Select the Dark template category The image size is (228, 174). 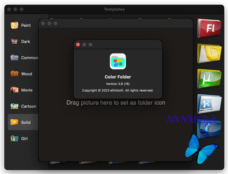click(23, 41)
